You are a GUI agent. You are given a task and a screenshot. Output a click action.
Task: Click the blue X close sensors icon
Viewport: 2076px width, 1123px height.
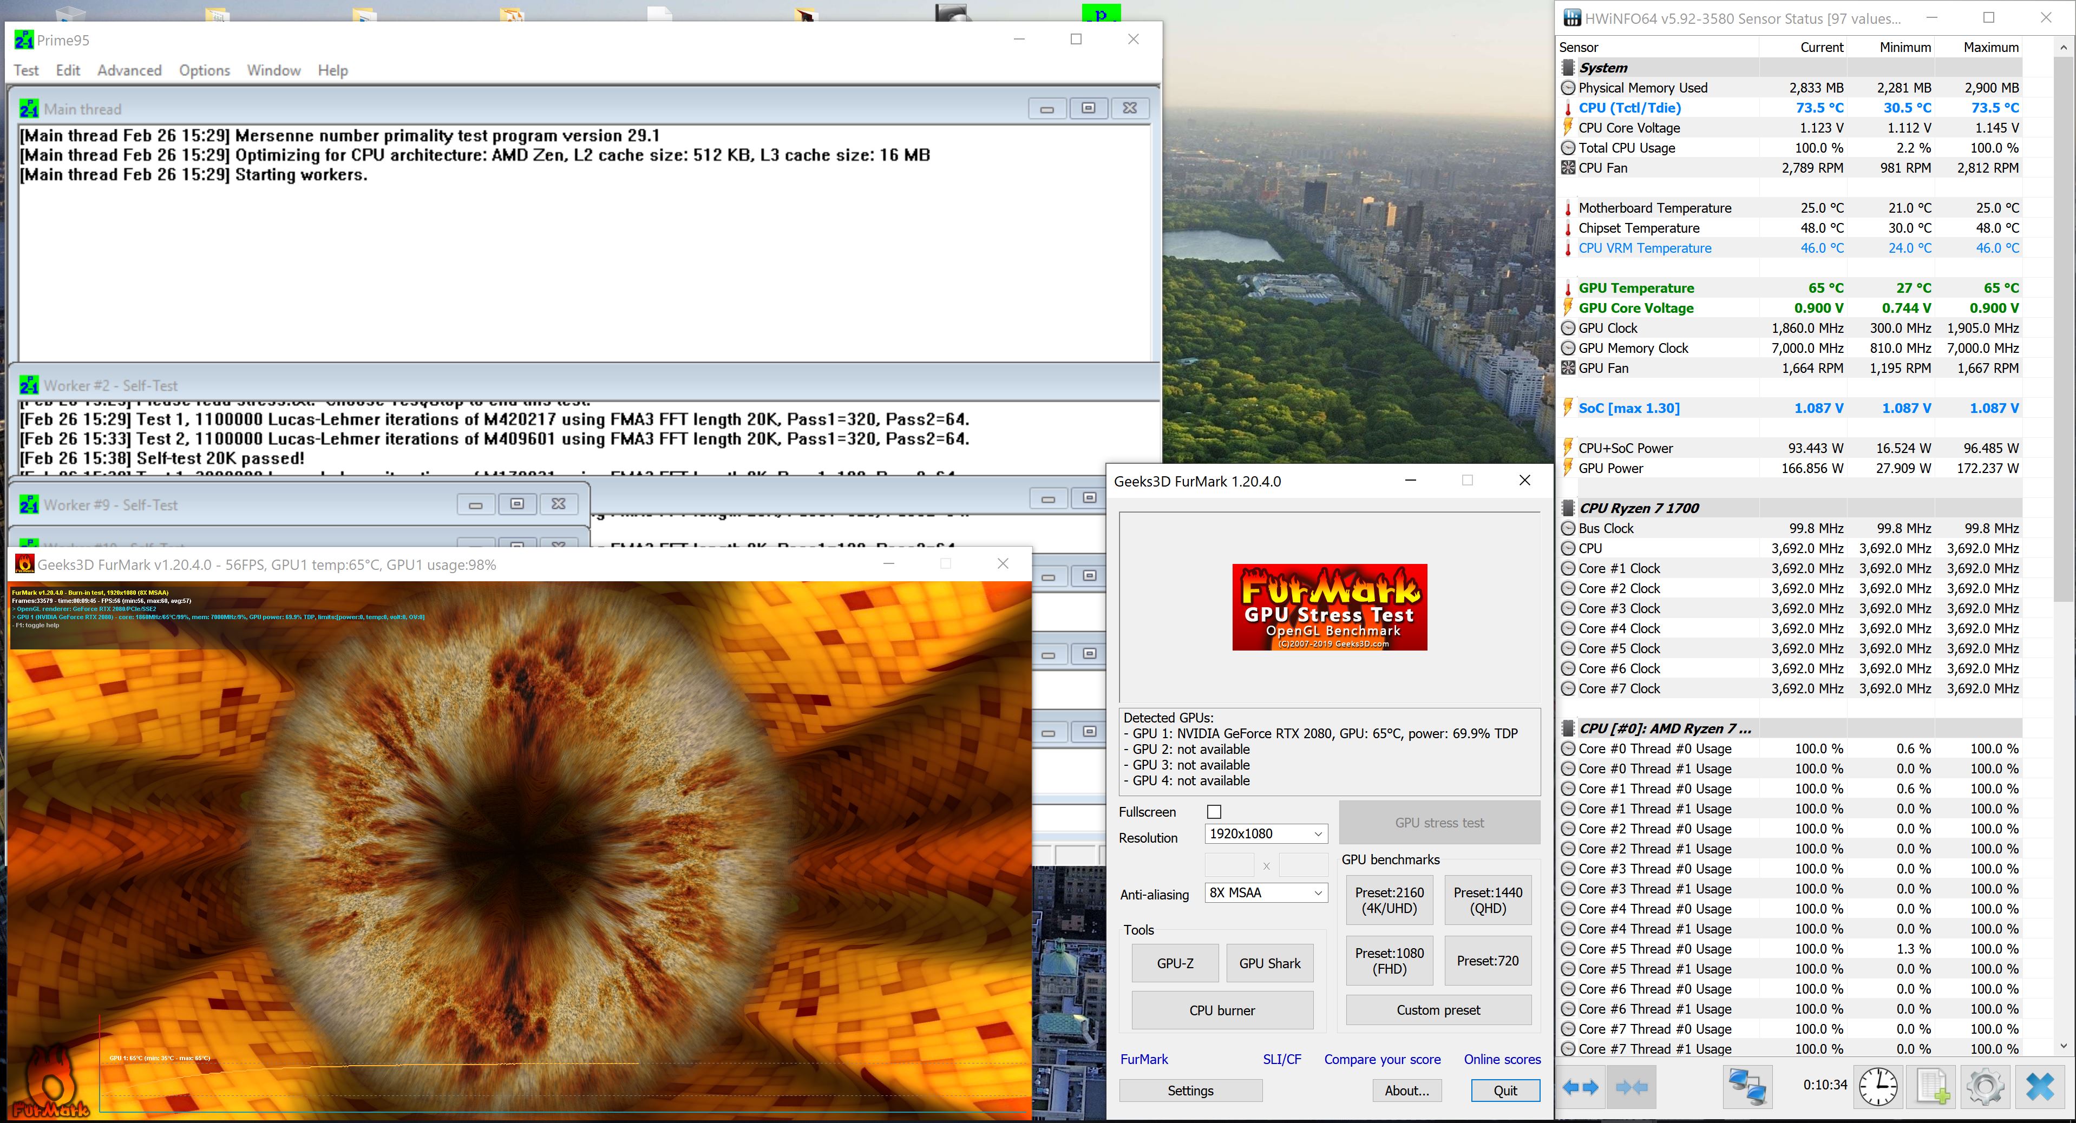[2040, 1088]
